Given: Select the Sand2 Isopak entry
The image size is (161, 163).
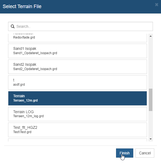Looking at the screenshot, I should 78,67.
